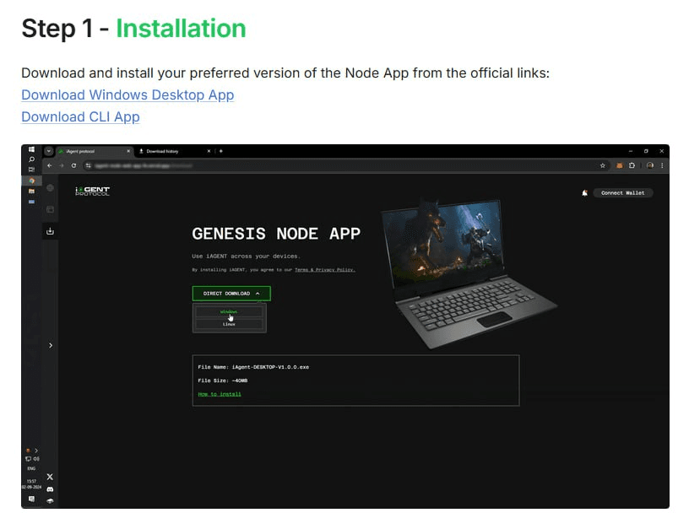Close the iAgent protocol tab
This screenshot has height=529, width=689.
point(128,152)
